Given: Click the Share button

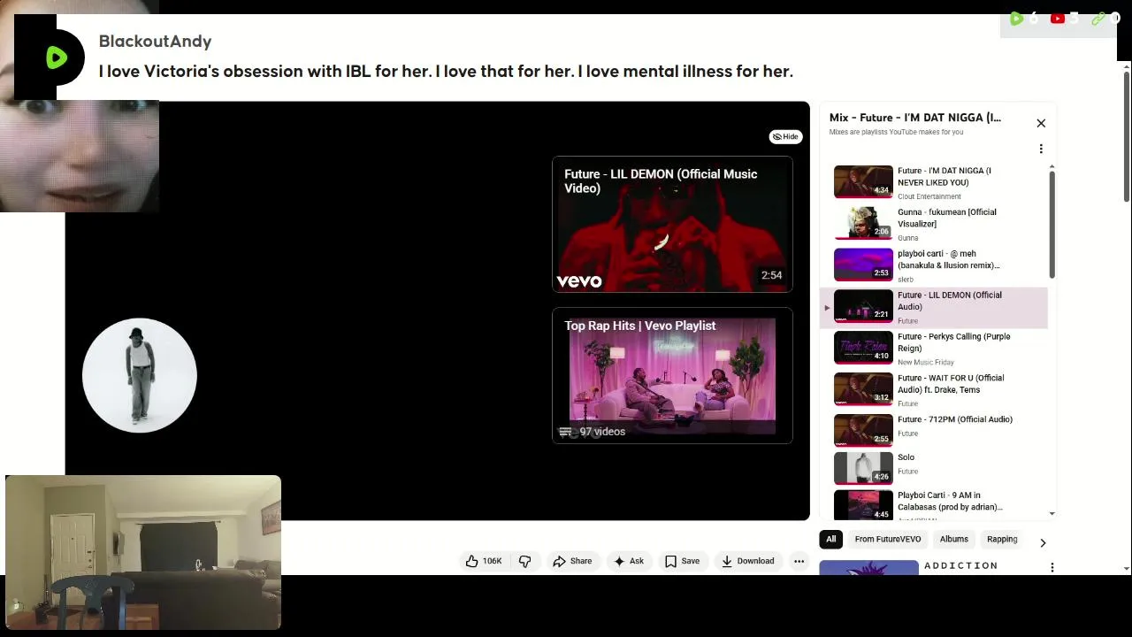Looking at the screenshot, I should point(572,561).
